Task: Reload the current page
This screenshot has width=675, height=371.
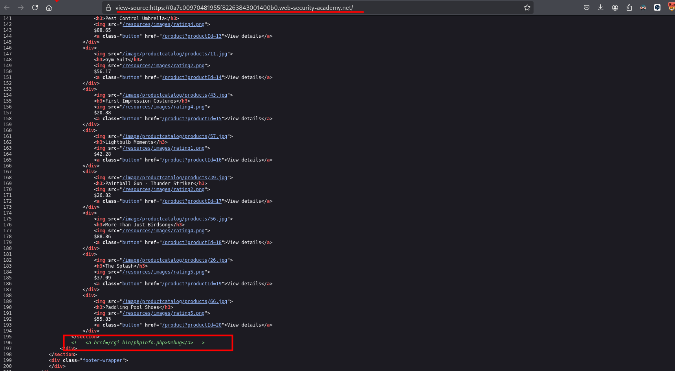Action: (35, 7)
